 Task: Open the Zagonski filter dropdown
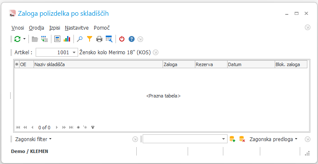(x=33, y=139)
